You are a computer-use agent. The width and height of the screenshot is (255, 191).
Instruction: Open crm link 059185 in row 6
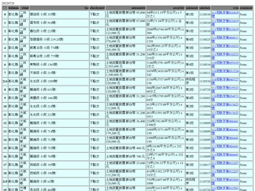coord(225,65)
